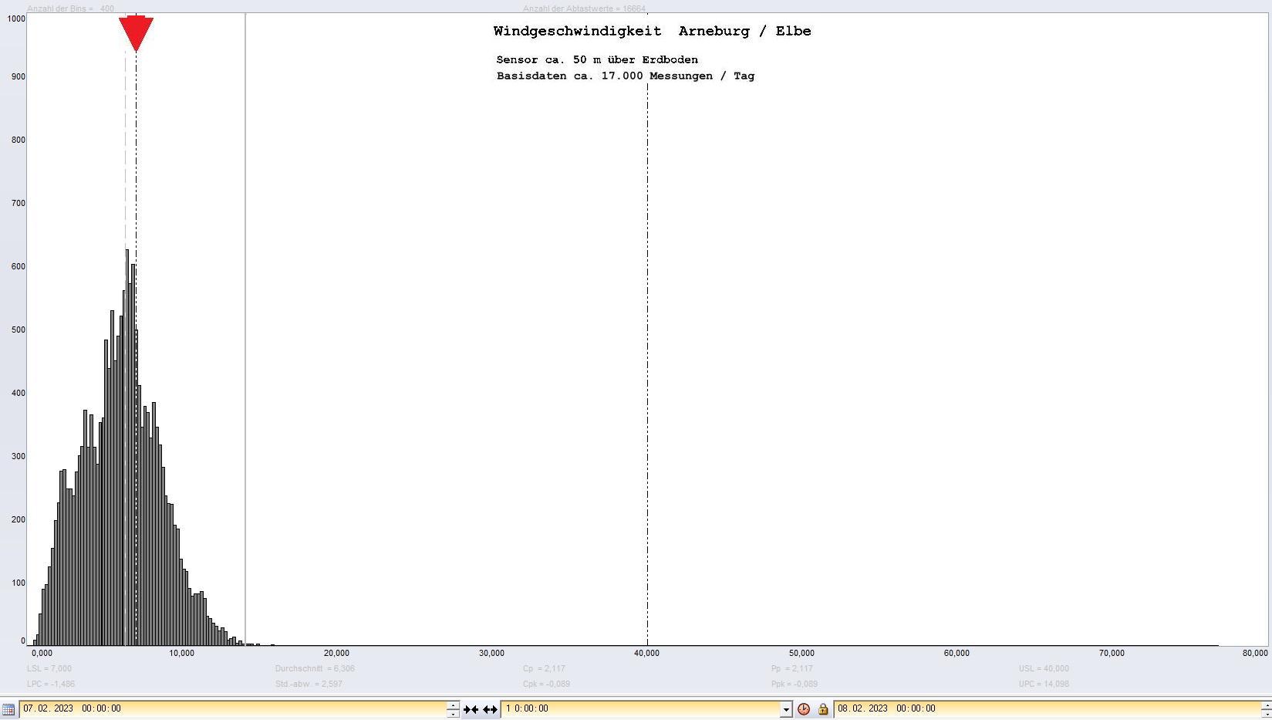Viewport: 1272px width, 720px height.
Task: Click the Anzahl der Bins label
Action: 70,9
